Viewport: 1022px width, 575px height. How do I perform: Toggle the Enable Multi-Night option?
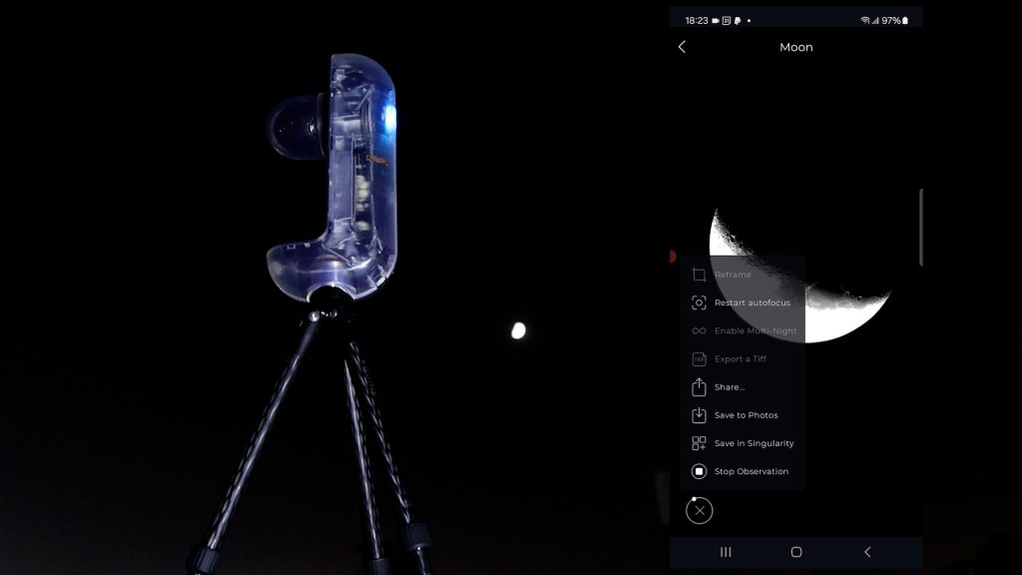[755, 331]
